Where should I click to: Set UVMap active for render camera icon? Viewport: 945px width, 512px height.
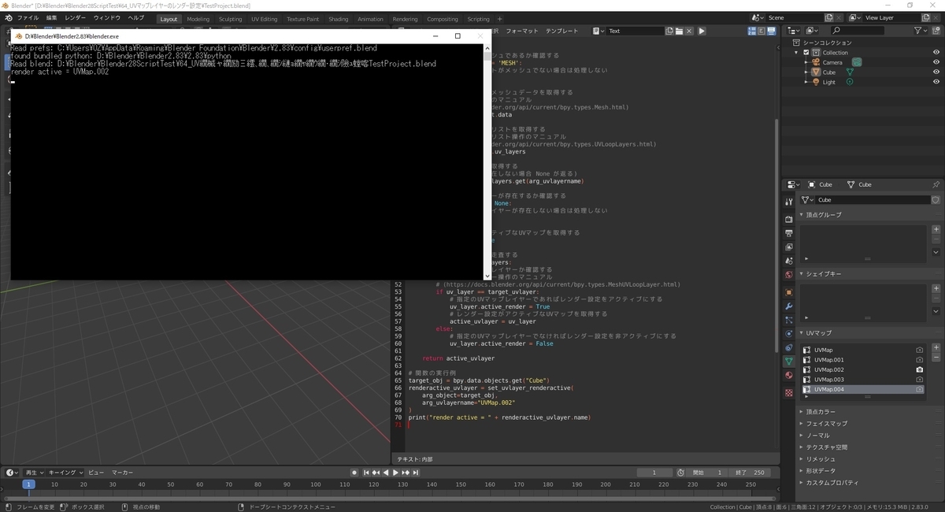[919, 350]
